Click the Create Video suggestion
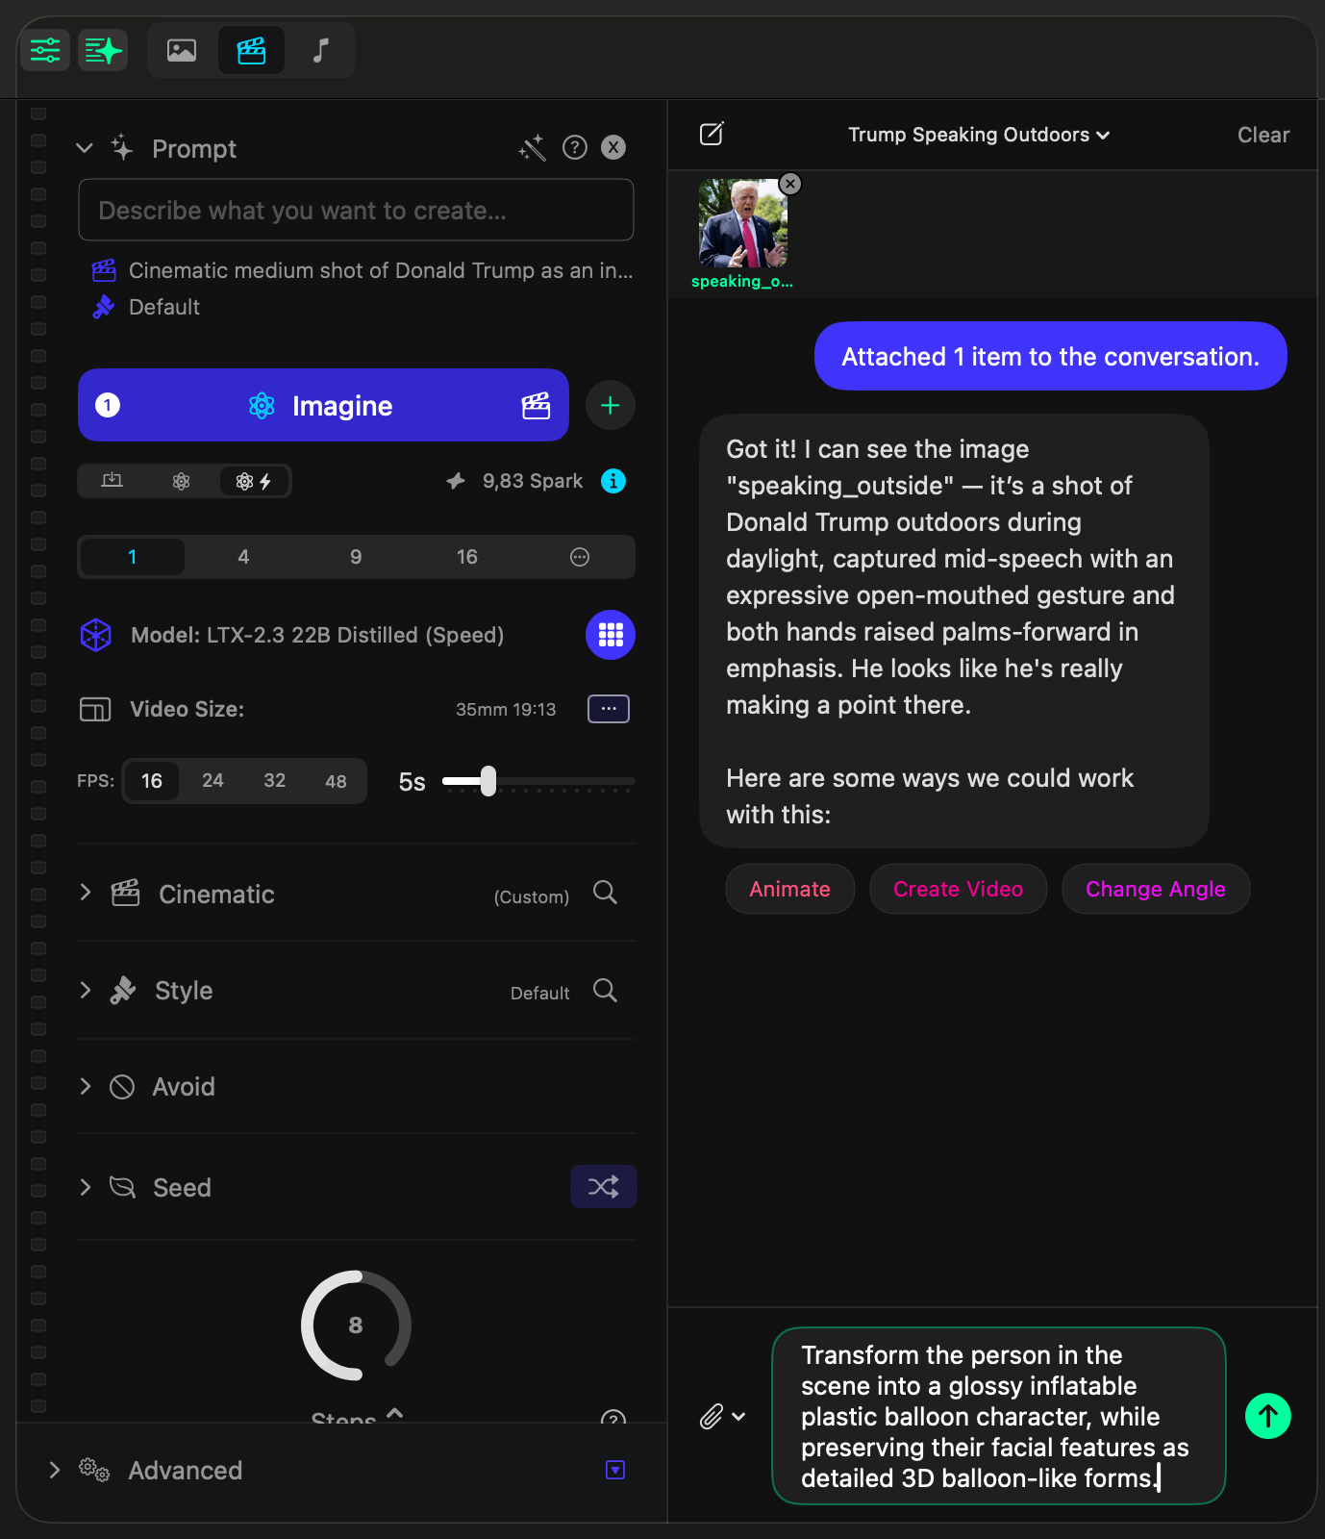This screenshot has width=1325, height=1539. [x=958, y=889]
